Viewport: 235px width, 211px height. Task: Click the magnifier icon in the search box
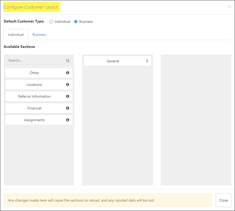[x=68, y=61]
